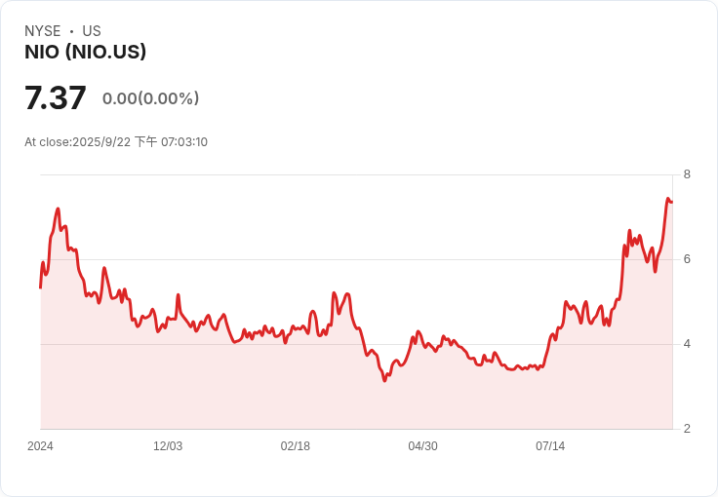Click the latest endpoint of the price line
Screen dimensions: 718x497
tap(671, 202)
